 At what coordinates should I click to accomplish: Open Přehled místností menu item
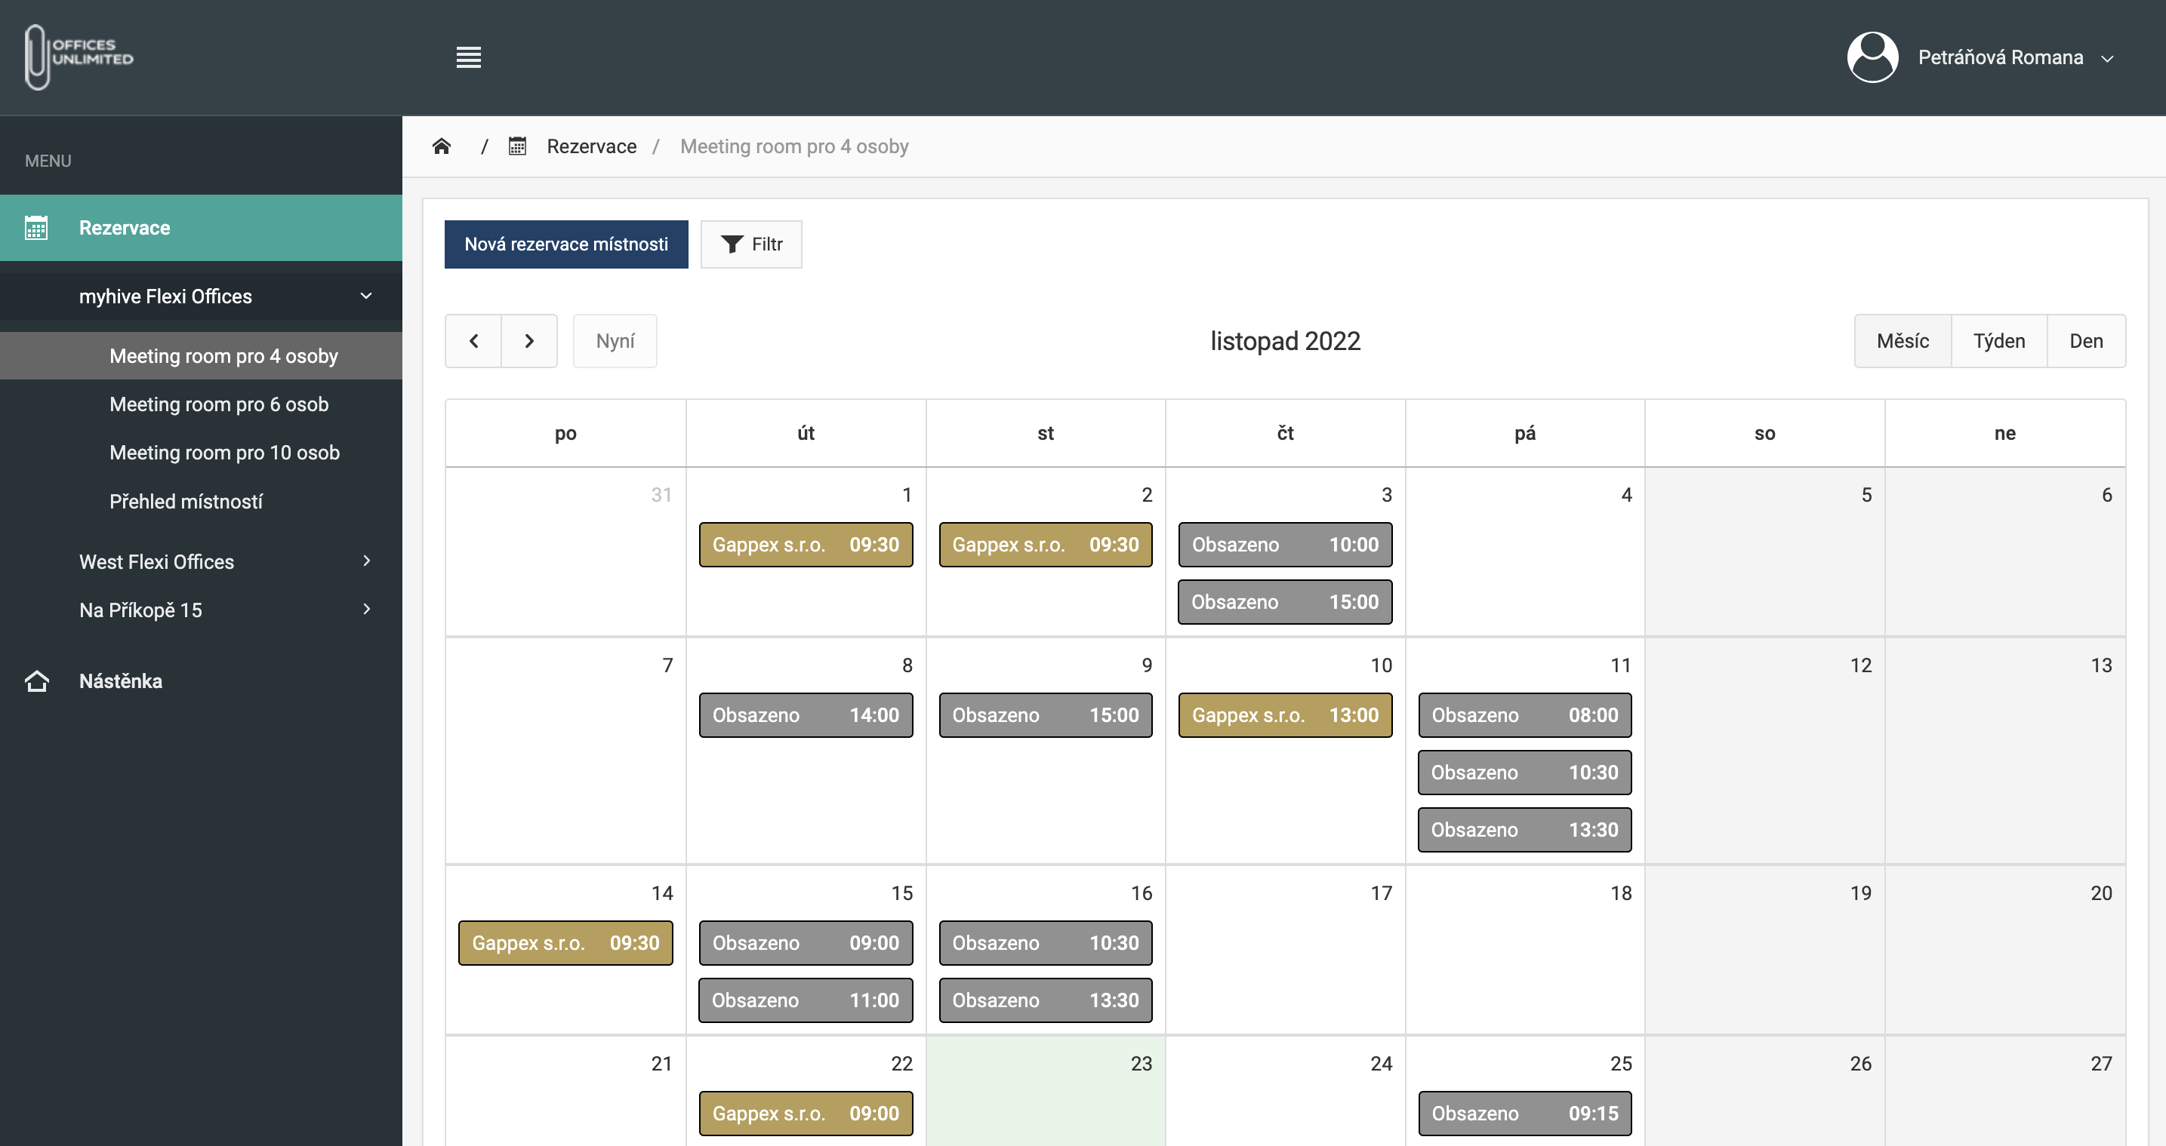pos(186,501)
